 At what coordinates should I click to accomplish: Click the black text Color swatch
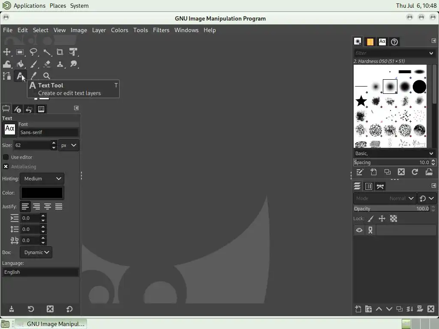tap(42, 193)
